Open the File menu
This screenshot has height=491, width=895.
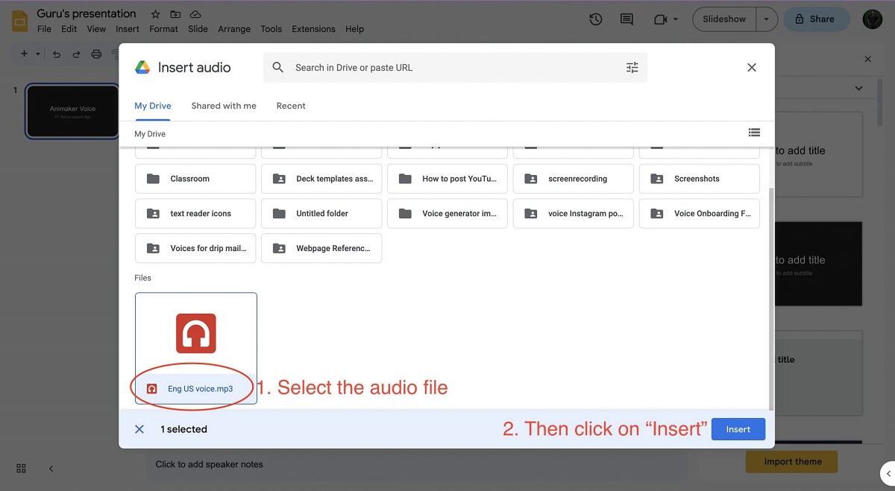pos(44,29)
